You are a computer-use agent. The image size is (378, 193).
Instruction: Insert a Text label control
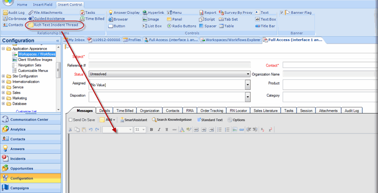pos(262,12)
